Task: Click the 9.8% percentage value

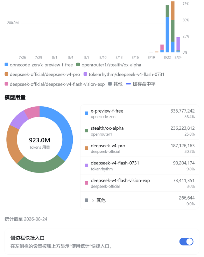Action: click(x=191, y=169)
